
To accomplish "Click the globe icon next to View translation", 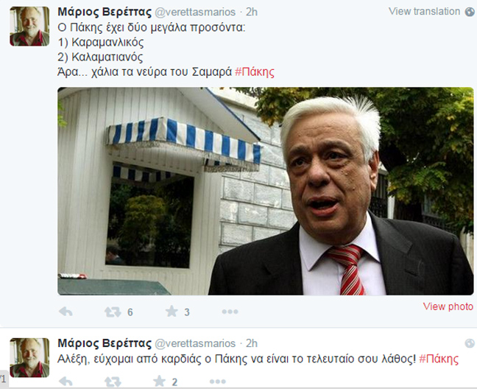I will click(x=470, y=12).
